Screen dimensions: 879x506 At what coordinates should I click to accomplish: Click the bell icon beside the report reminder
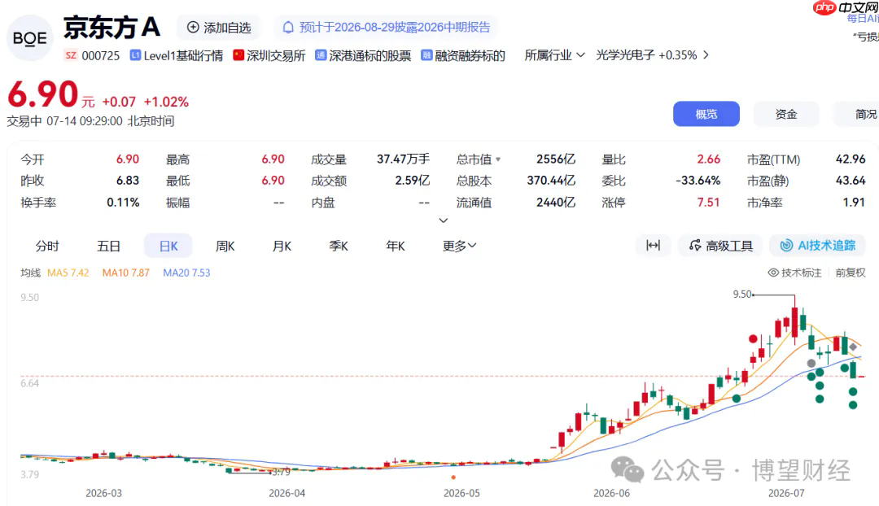tap(287, 28)
